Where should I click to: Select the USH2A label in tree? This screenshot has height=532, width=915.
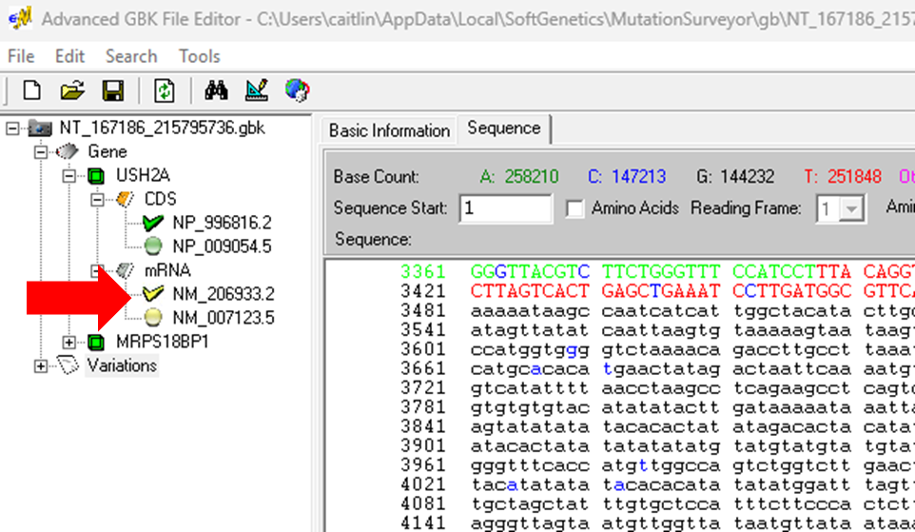143,175
